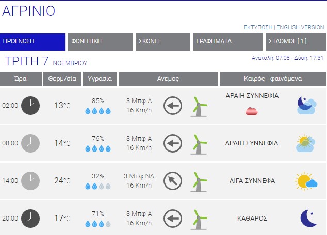The height and width of the screenshot is (235, 327).
Task: Click the clock icon for 02:00
Action: 30,105
